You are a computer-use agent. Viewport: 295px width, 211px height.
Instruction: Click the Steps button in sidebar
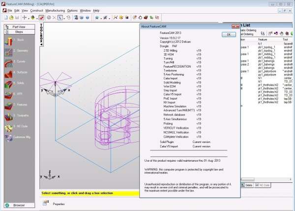point(19,32)
